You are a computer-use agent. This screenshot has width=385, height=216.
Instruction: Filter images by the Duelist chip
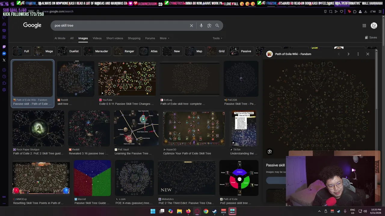69,51
